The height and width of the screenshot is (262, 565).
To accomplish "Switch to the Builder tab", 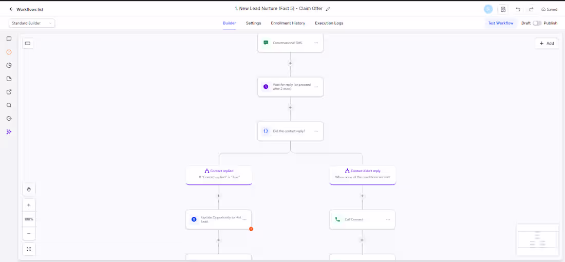I will click(229, 23).
